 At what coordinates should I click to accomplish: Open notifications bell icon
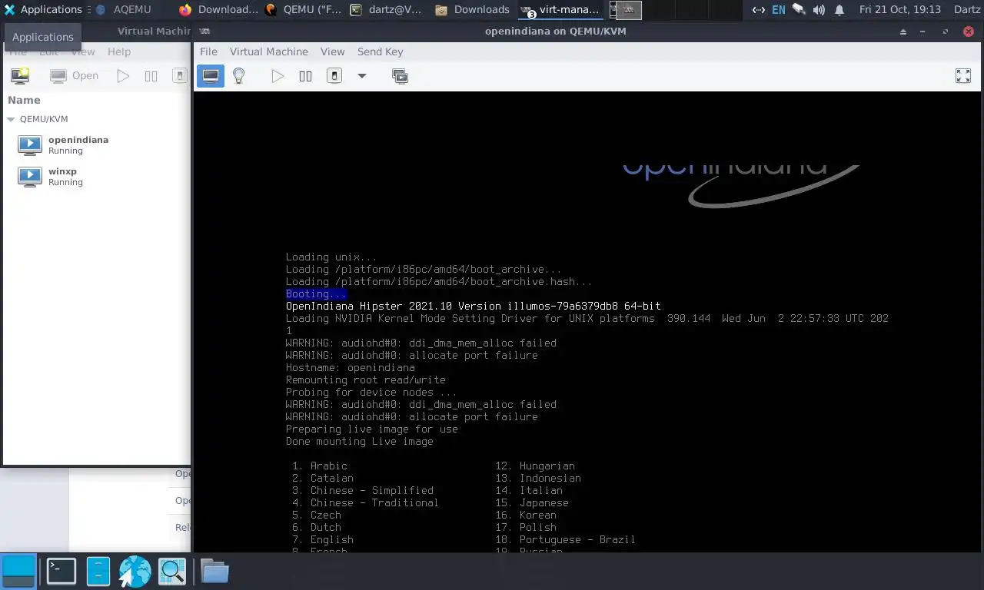click(839, 9)
